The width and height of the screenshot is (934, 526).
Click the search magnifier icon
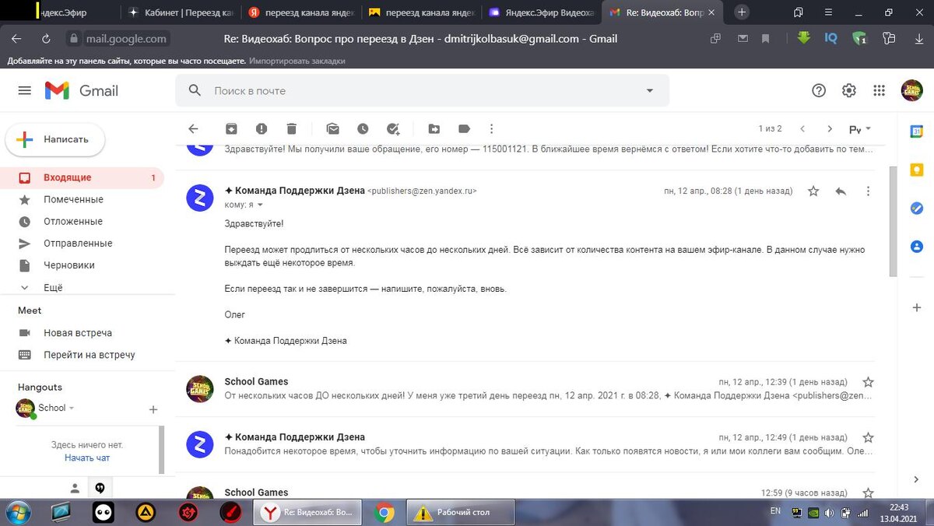coord(195,90)
